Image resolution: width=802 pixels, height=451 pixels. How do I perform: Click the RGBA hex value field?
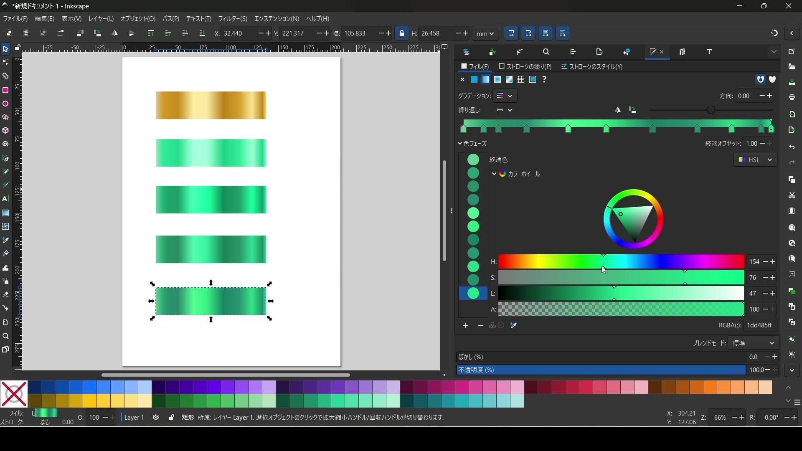click(x=759, y=325)
